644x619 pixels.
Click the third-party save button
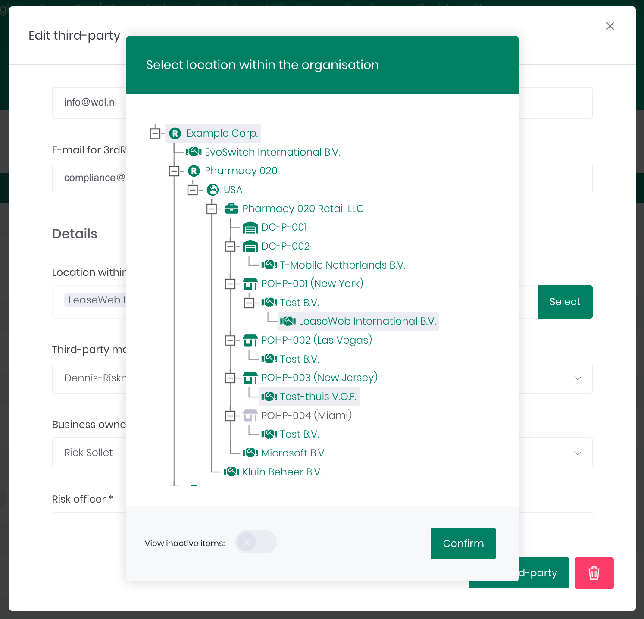tap(544, 573)
